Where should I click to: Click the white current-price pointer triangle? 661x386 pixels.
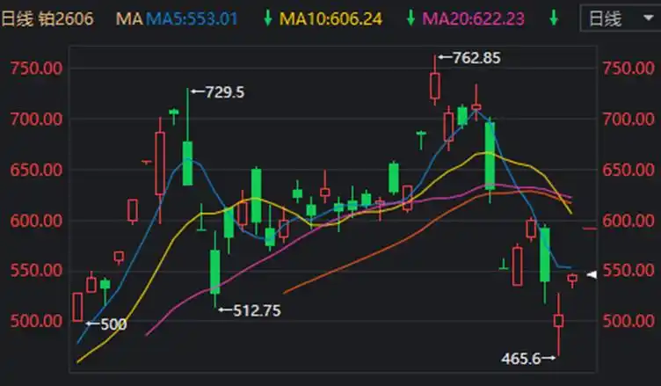[x=592, y=276]
